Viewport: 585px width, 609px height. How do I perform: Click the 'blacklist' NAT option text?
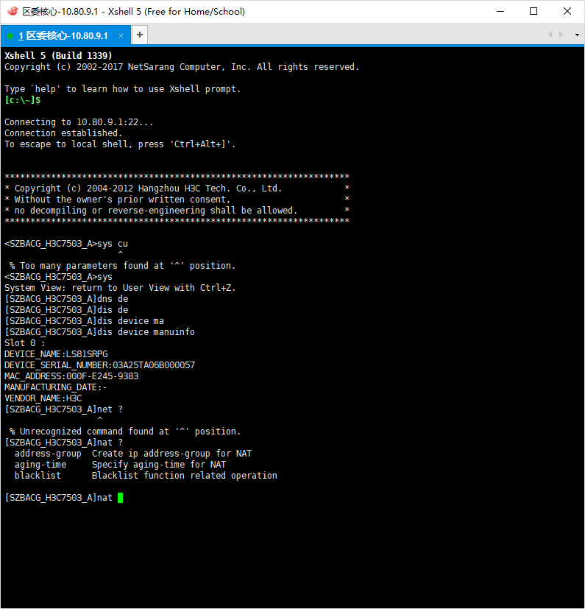click(x=38, y=476)
